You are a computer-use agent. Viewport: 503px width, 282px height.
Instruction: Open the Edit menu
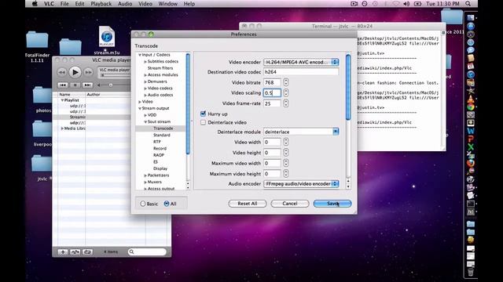click(x=79, y=4)
